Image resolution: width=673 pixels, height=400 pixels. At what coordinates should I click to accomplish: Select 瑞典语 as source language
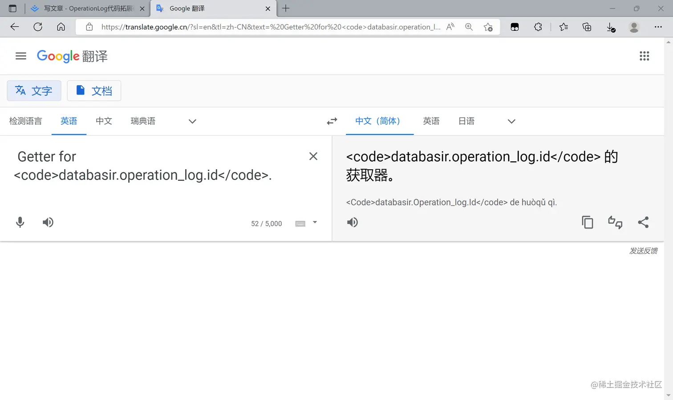coord(143,121)
